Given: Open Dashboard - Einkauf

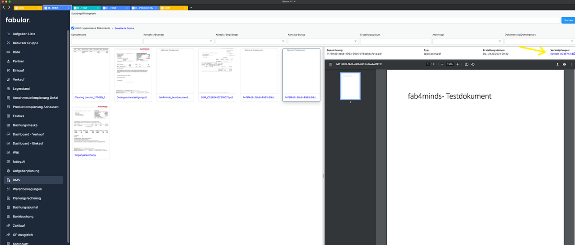Looking at the screenshot, I should pyautogui.click(x=33, y=143).
